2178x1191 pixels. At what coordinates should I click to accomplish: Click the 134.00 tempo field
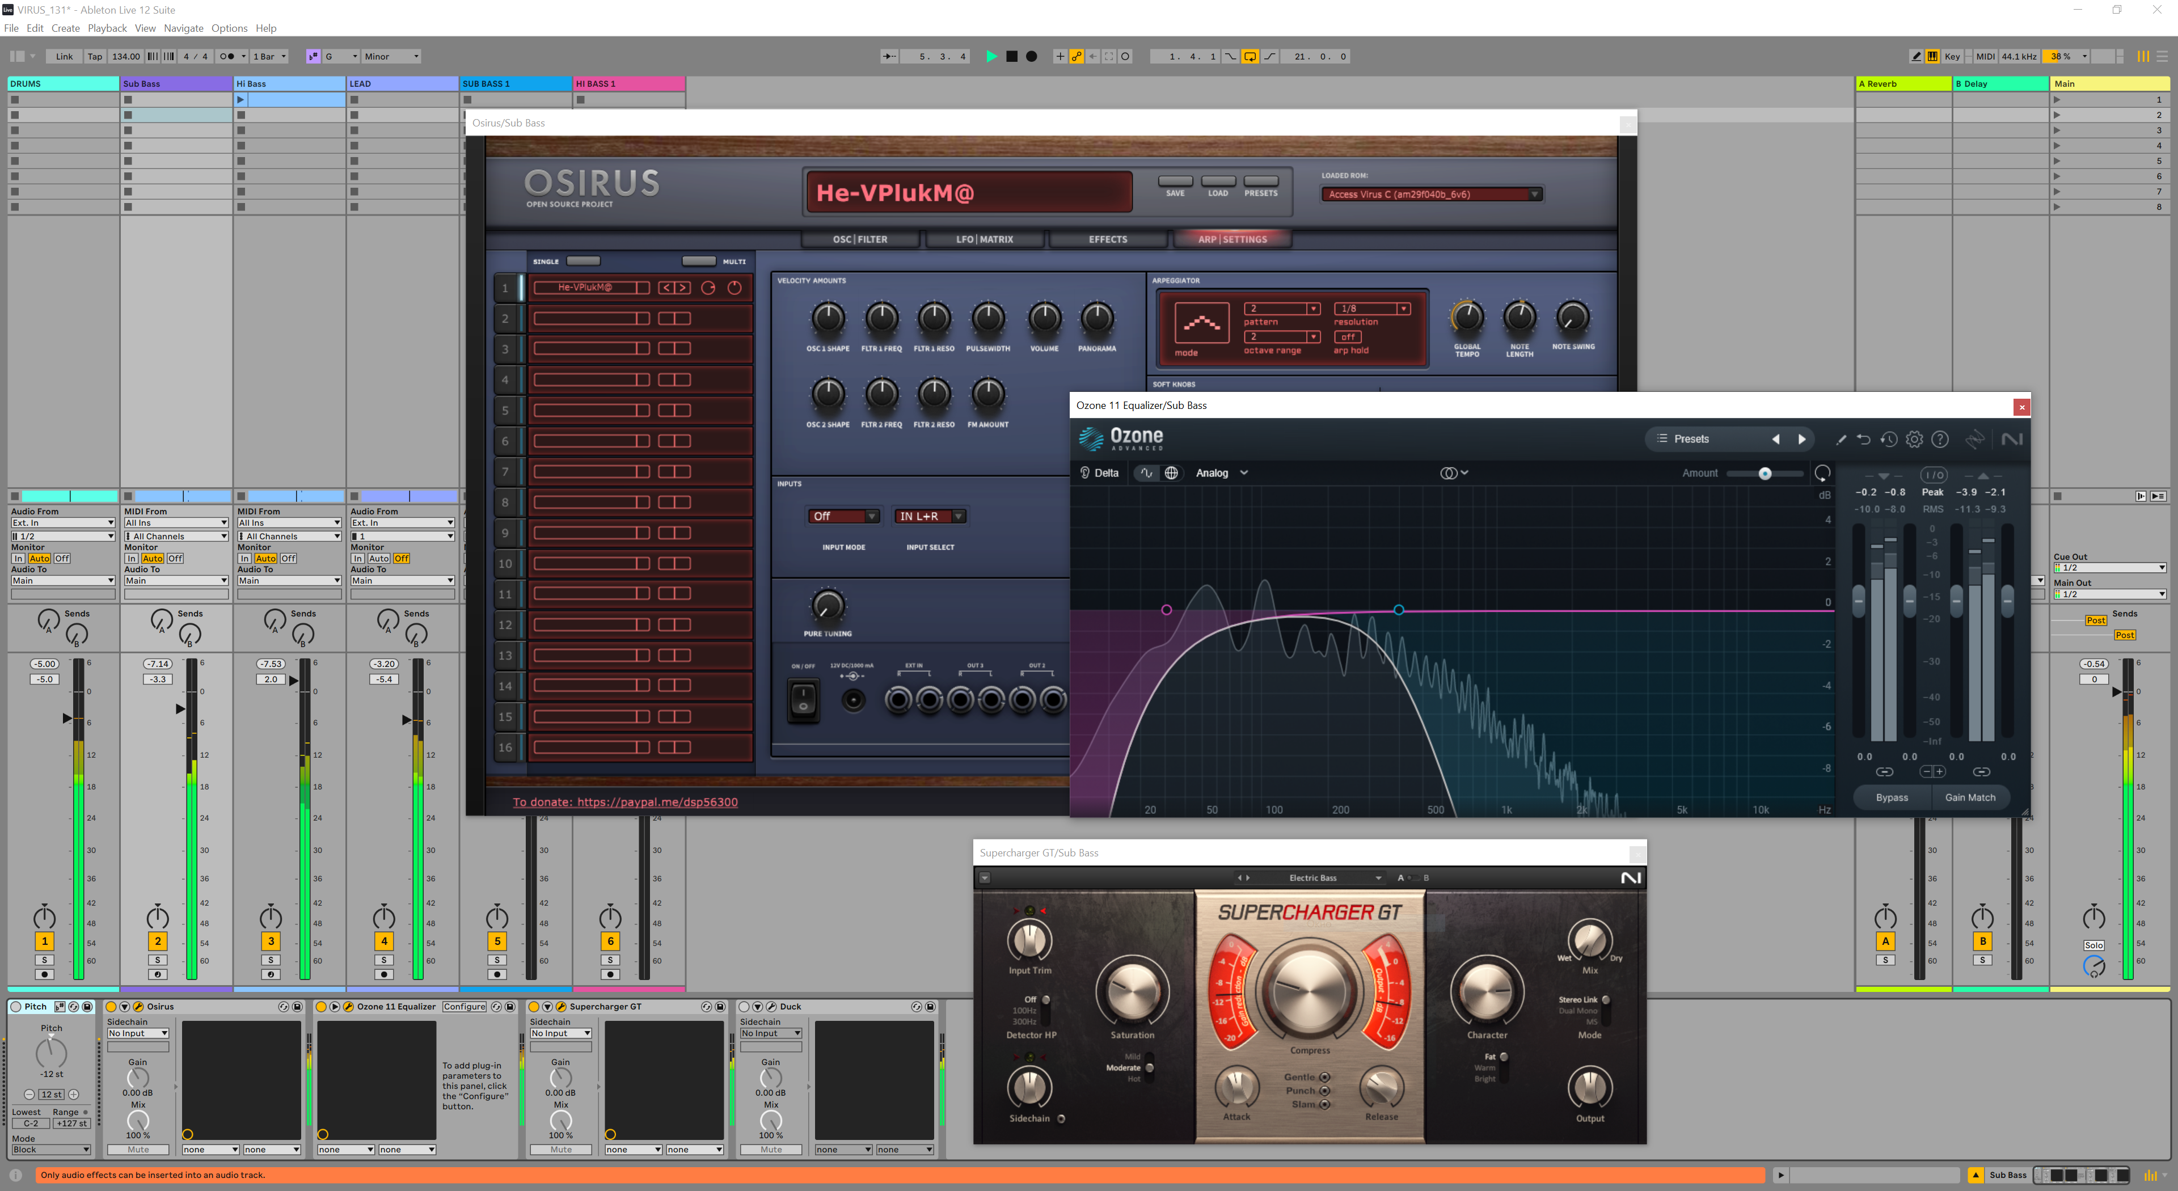point(126,57)
